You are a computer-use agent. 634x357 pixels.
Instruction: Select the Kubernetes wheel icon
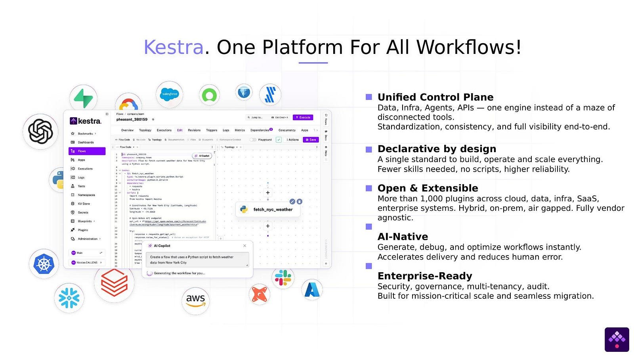tap(44, 264)
